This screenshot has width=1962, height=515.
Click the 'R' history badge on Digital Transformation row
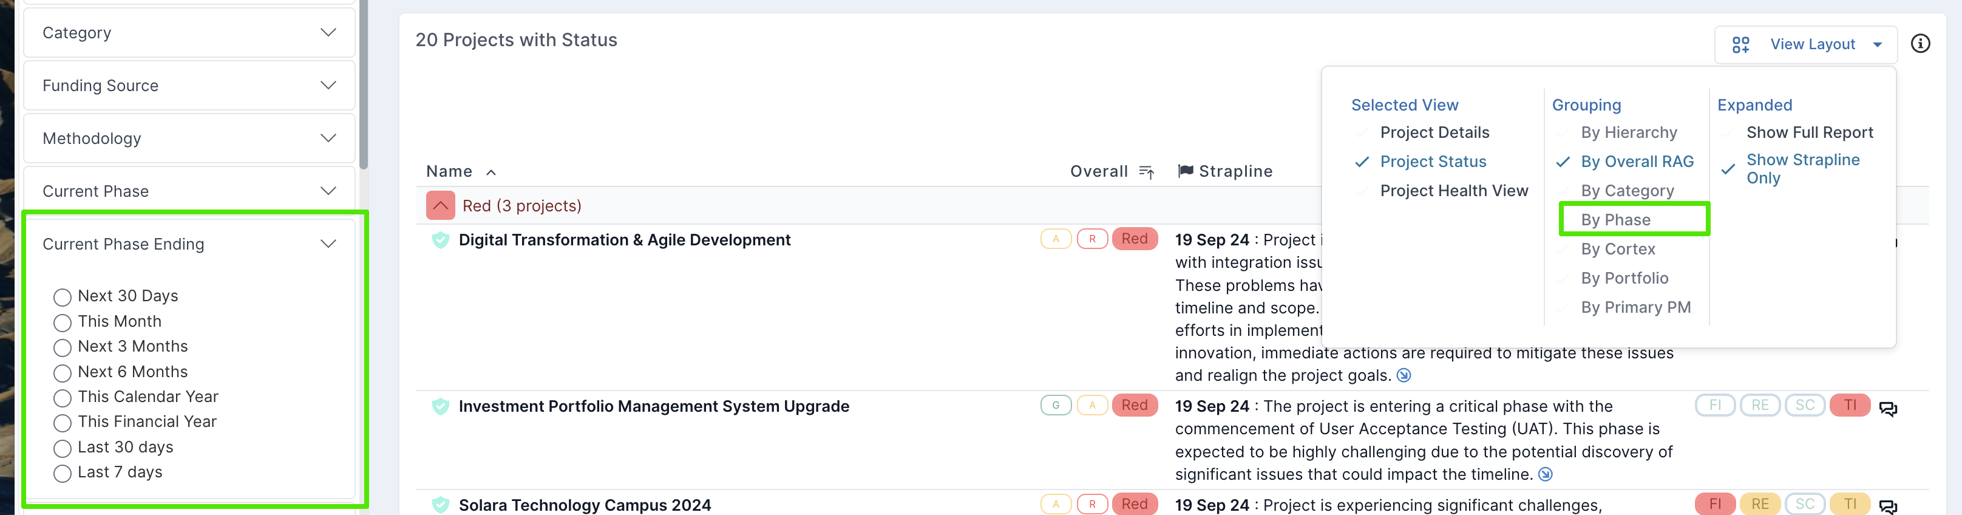(x=1092, y=239)
